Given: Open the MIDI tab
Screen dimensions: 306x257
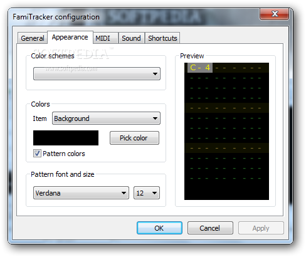Looking at the screenshot, I should [x=106, y=38].
